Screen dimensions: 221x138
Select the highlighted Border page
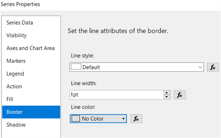pyautogui.click(x=31, y=112)
